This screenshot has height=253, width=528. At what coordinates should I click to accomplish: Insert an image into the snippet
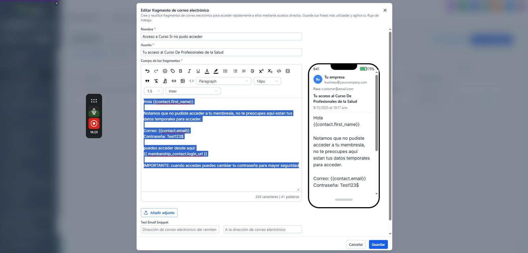[183, 81]
